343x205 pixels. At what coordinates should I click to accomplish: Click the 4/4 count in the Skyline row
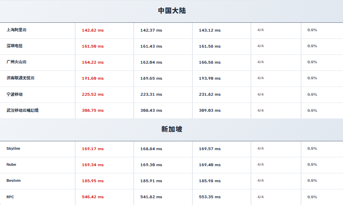(260, 148)
